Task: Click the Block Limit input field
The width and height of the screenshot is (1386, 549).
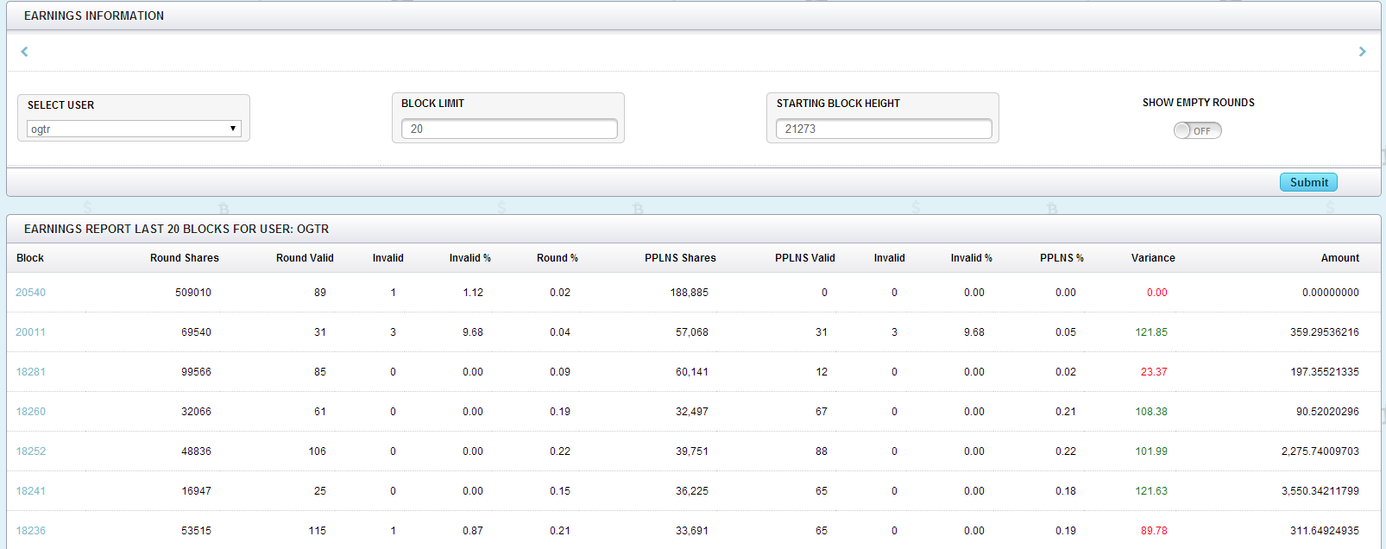Action: click(x=509, y=129)
